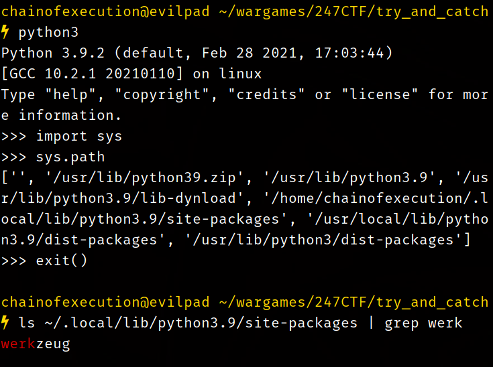Click the python3 command text
The height and width of the screenshot is (367, 493).
48,33
